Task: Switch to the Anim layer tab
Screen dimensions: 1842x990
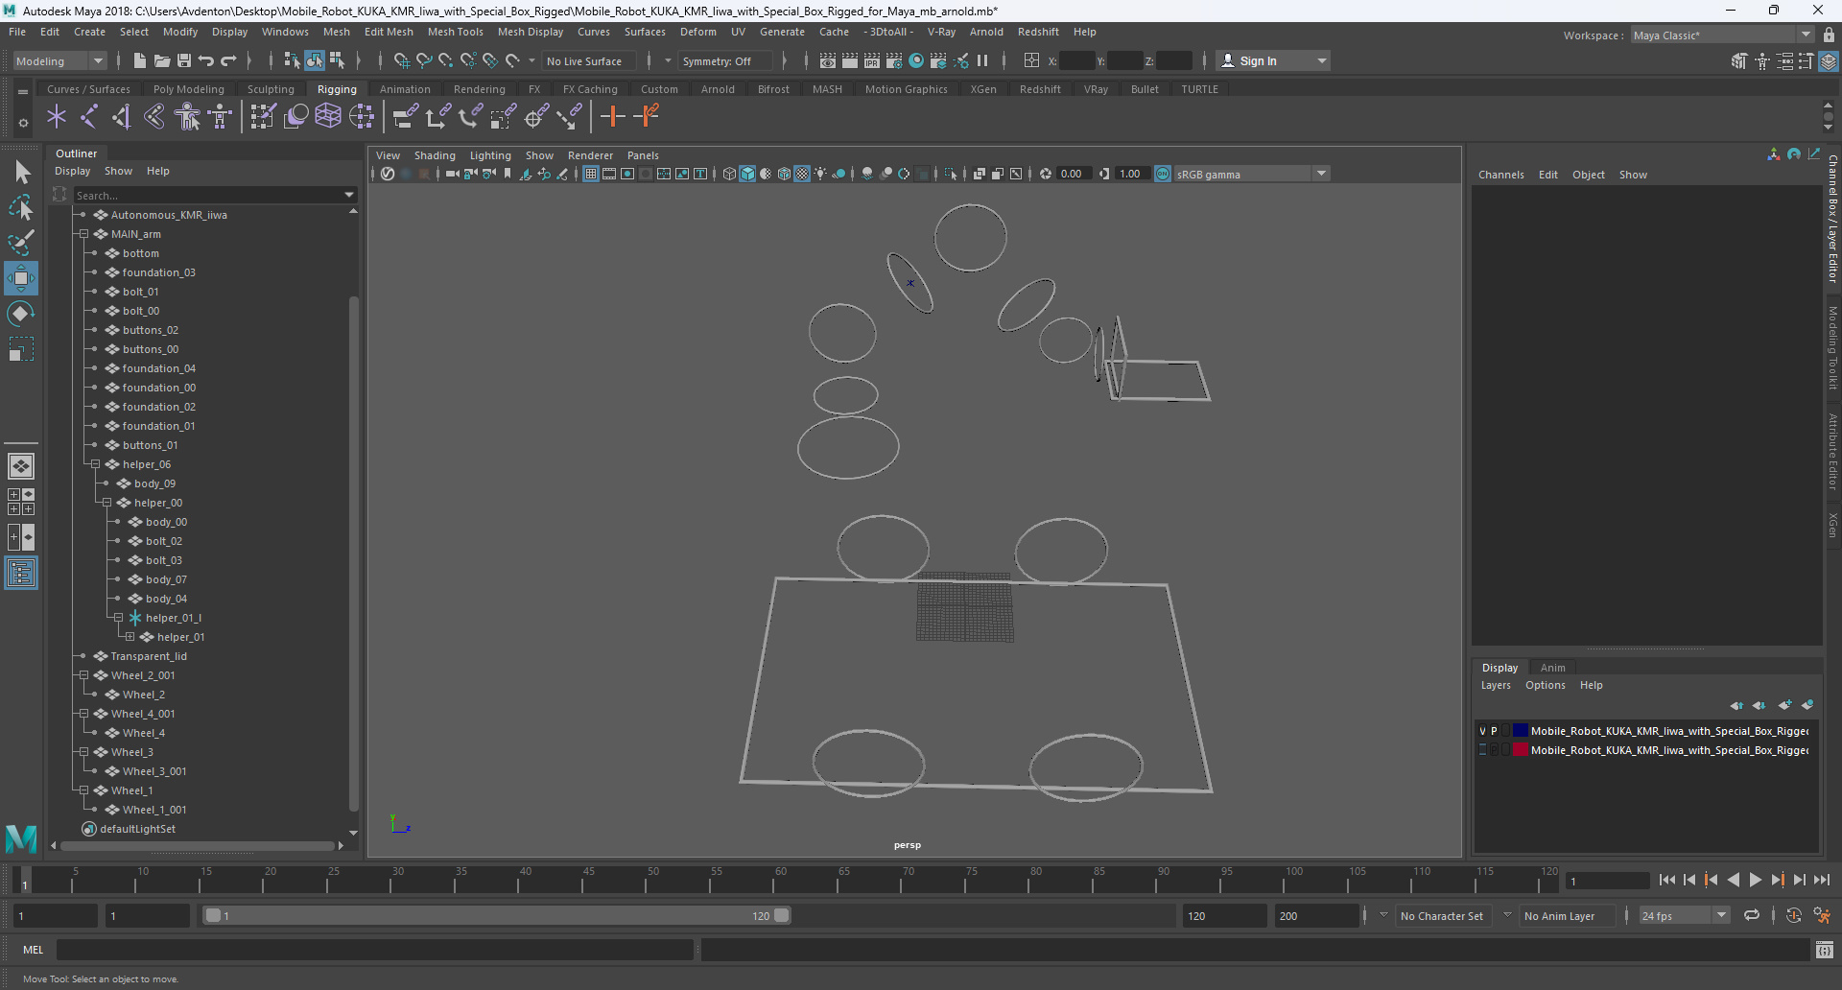Action: pyautogui.click(x=1552, y=668)
